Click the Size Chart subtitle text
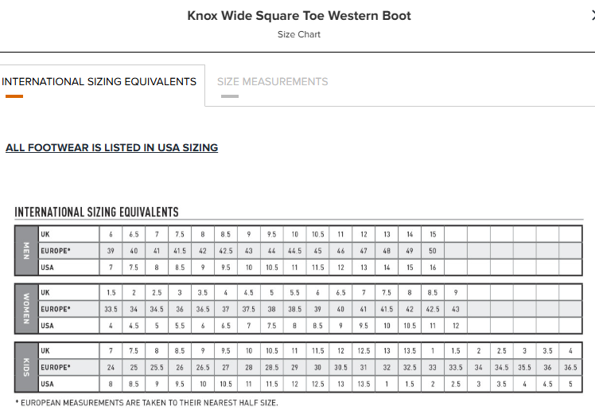 [299, 34]
